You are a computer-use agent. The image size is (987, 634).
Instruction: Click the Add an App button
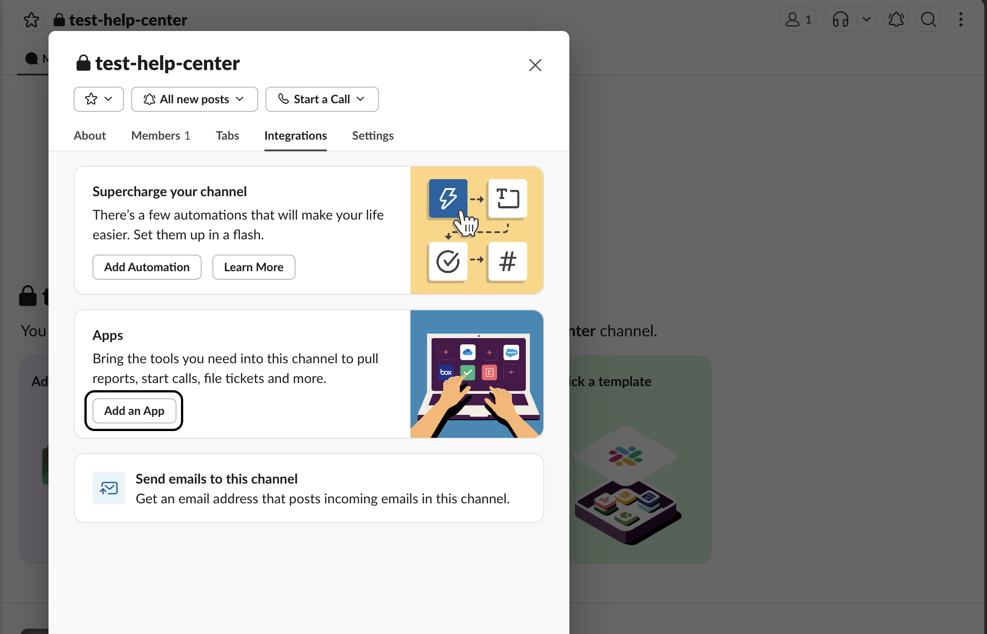134,411
